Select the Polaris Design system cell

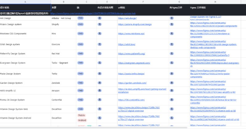point(25,25)
